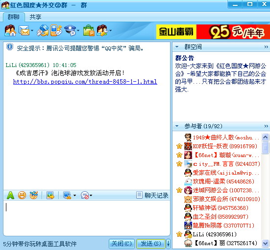
Task: Open the smiley emoticon picker
Action: tap(22, 195)
